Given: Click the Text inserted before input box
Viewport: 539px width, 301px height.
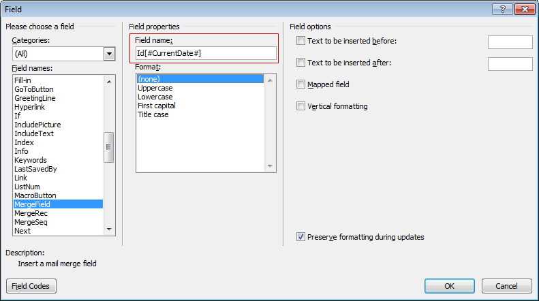Looking at the screenshot, I should click(510, 42).
